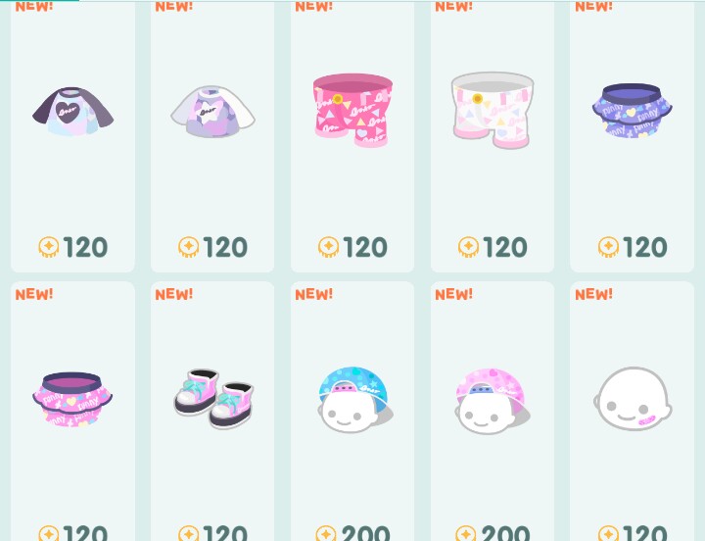Image resolution: width=705 pixels, height=541 pixels.
Task: Click the 120 price under black heart shirt
Action: tap(85, 247)
